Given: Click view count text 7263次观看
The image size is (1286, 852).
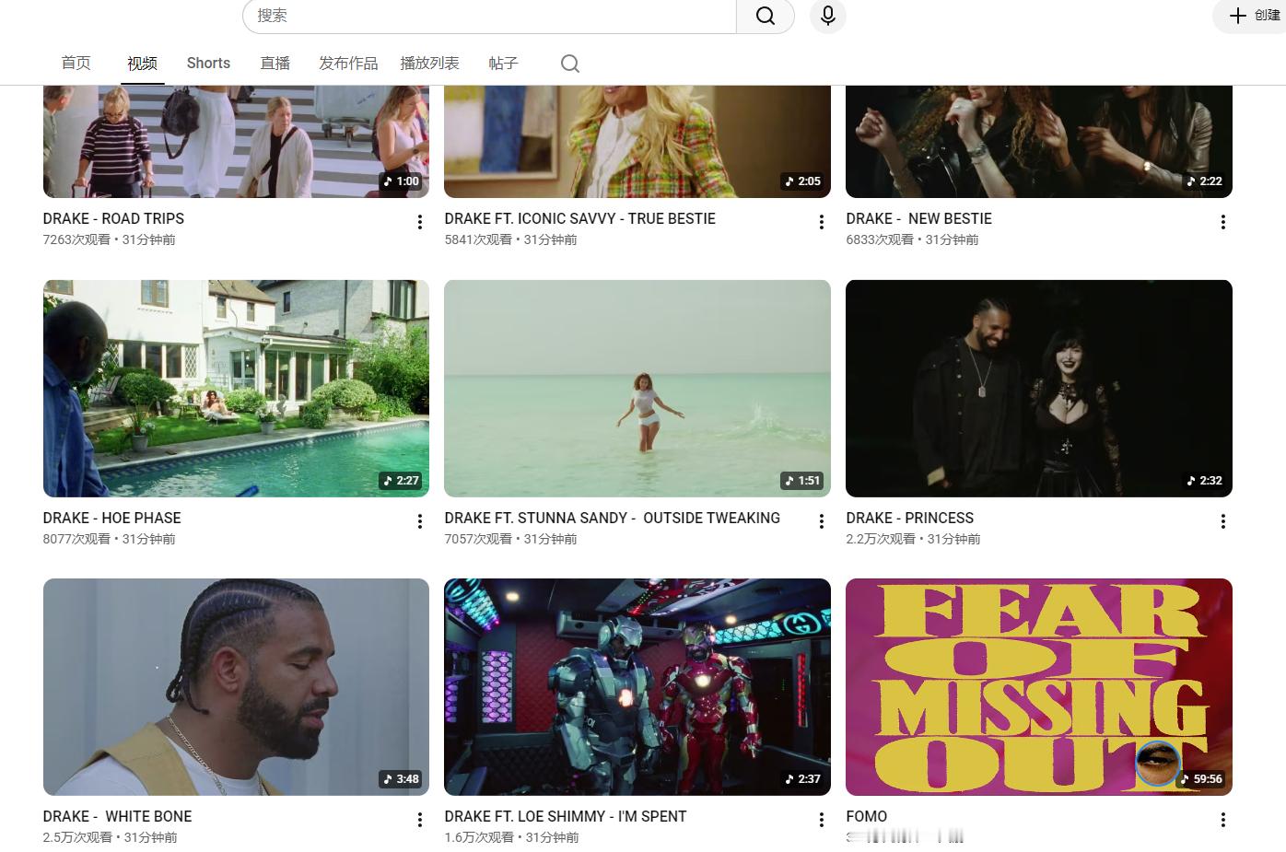Looking at the screenshot, I should (x=76, y=239).
